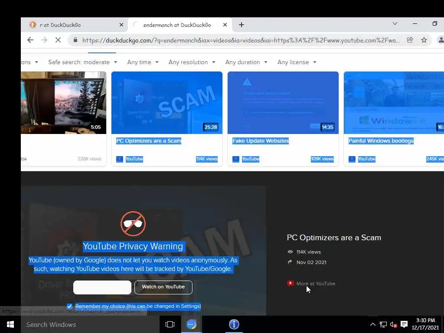Open the Fake Update Websites thumbnail 14:35
This screenshot has height=333, width=444.
click(x=283, y=102)
